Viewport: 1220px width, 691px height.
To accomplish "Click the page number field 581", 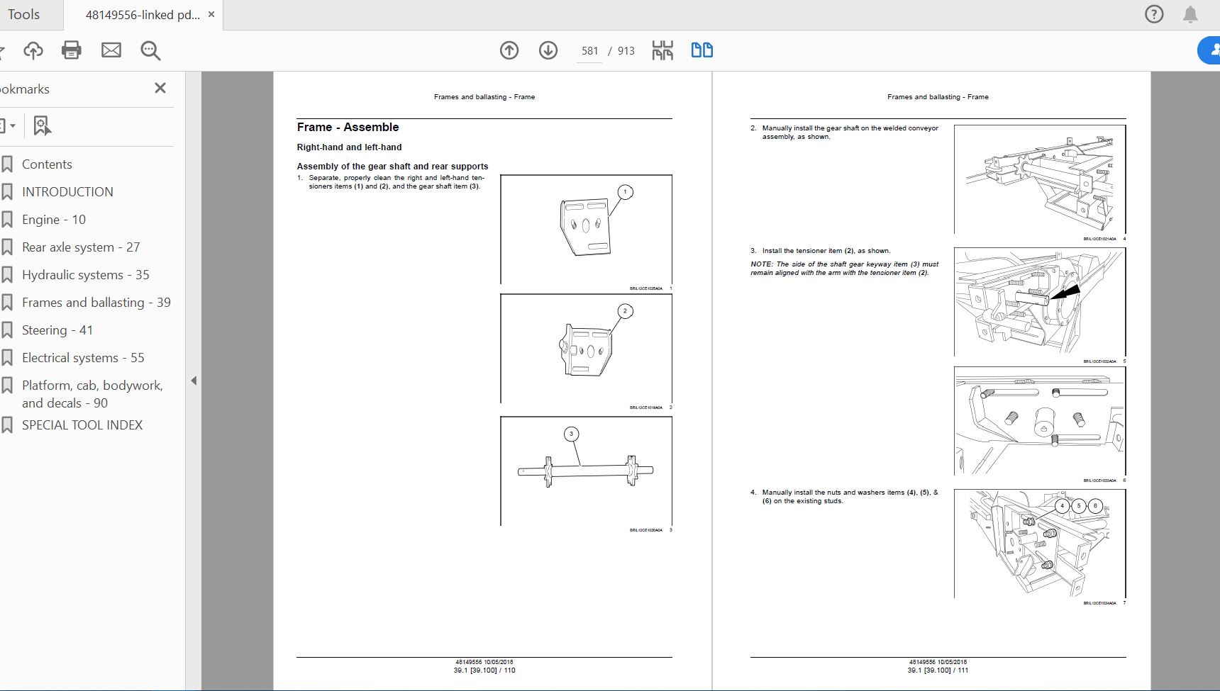I will (x=589, y=51).
